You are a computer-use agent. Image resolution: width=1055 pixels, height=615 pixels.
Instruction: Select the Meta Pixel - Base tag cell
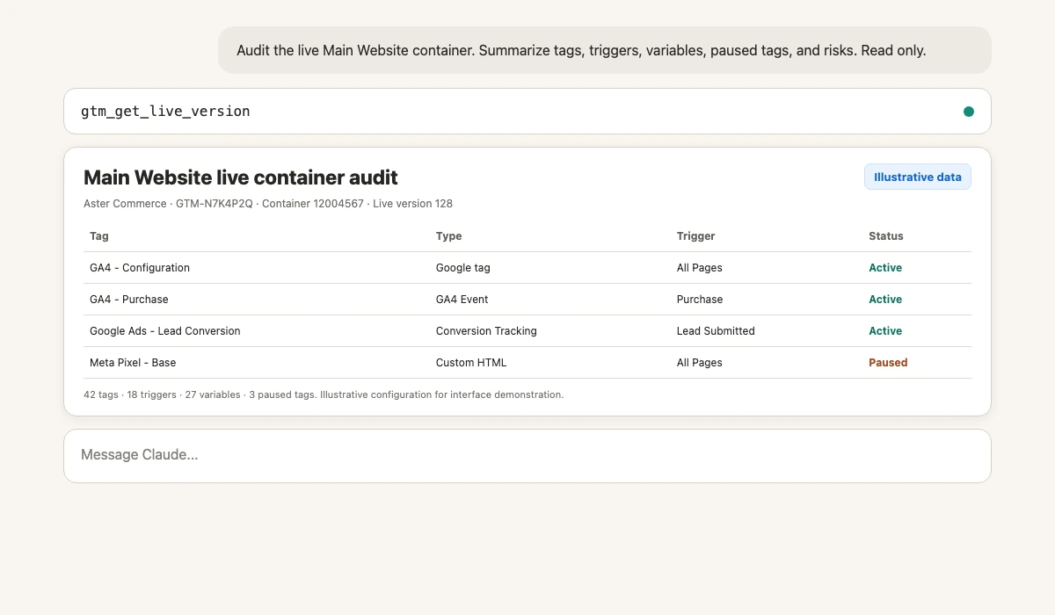(133, 363)
